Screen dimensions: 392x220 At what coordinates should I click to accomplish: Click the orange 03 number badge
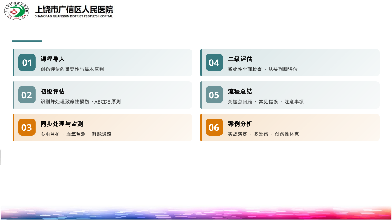(x=27, y=127)
